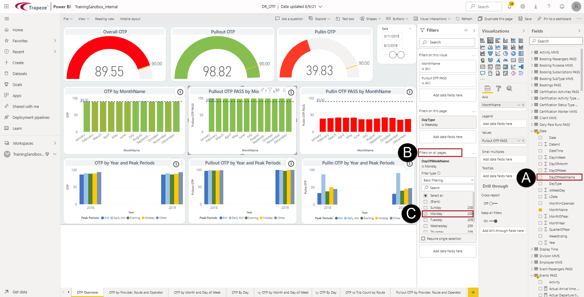This screenshot has width=584, height=297.
Task: Open the notifications bell icon
Action: pos(509,6)
